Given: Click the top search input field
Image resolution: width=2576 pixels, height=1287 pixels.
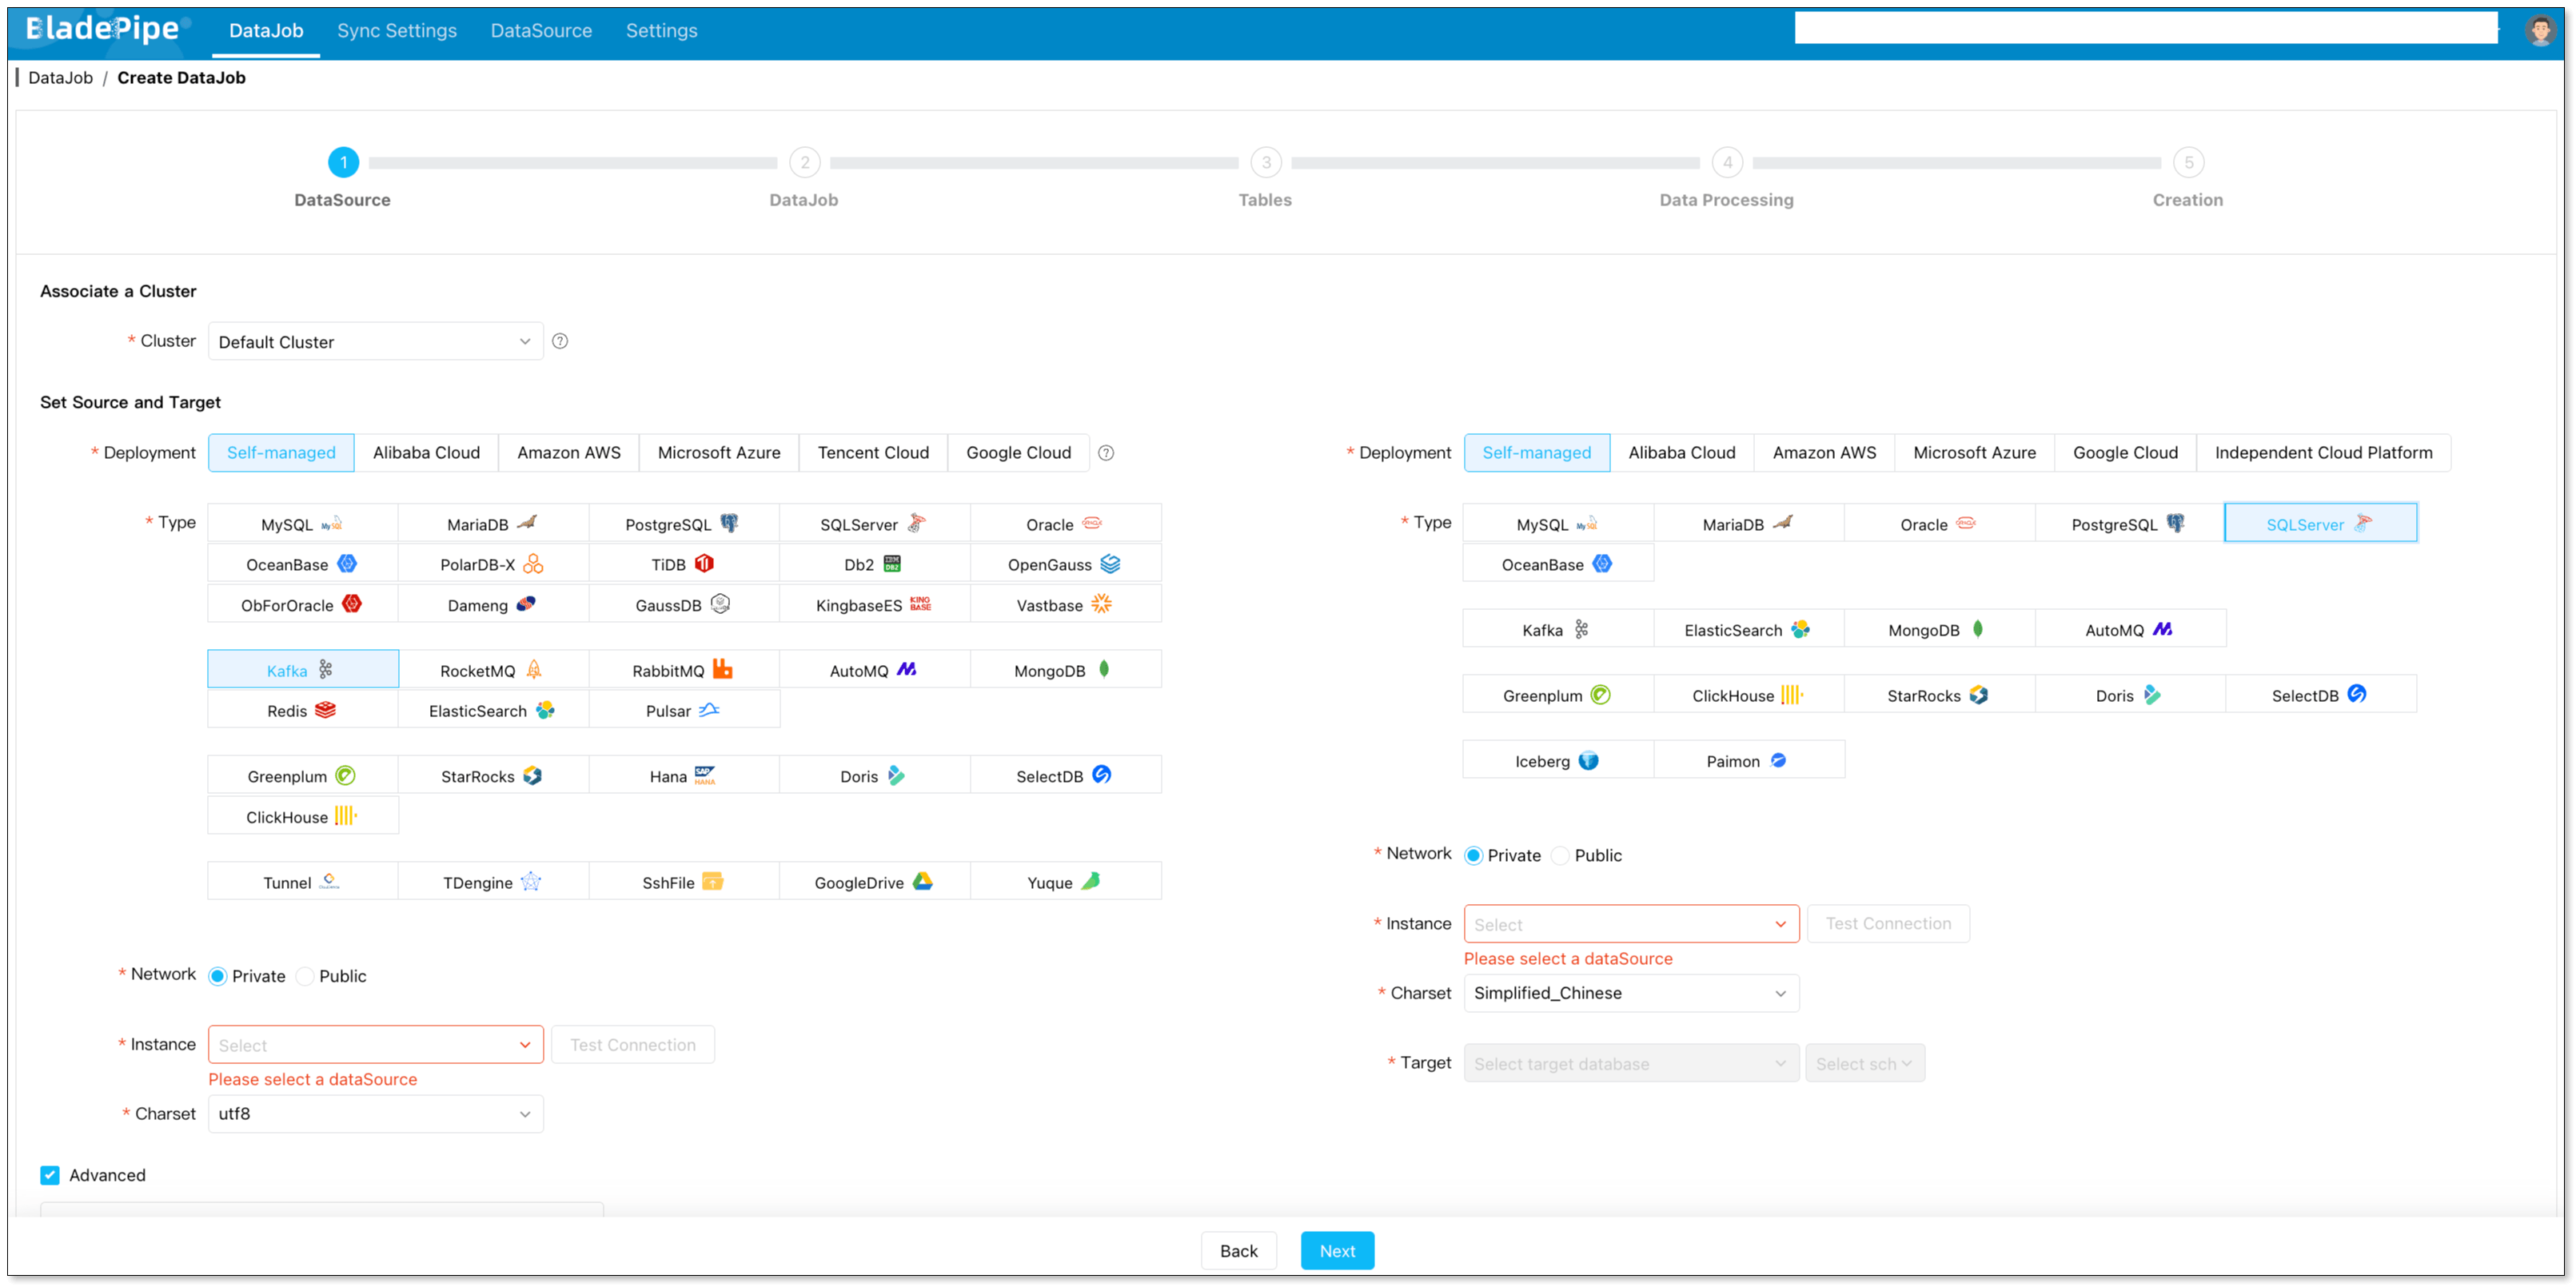Looking at the screenshot, I should 2145,28.
